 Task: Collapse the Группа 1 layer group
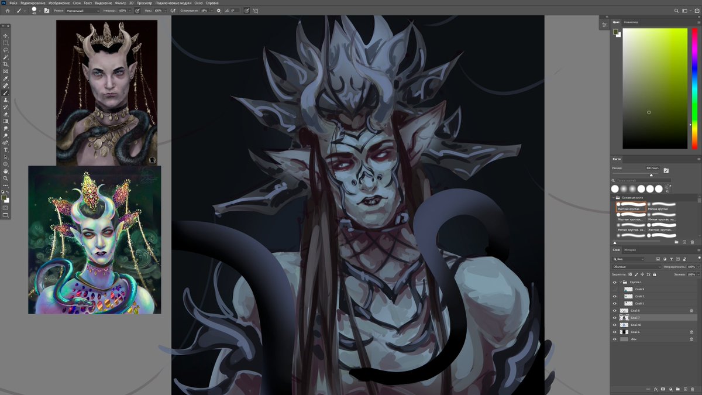[x=620, y=282]
